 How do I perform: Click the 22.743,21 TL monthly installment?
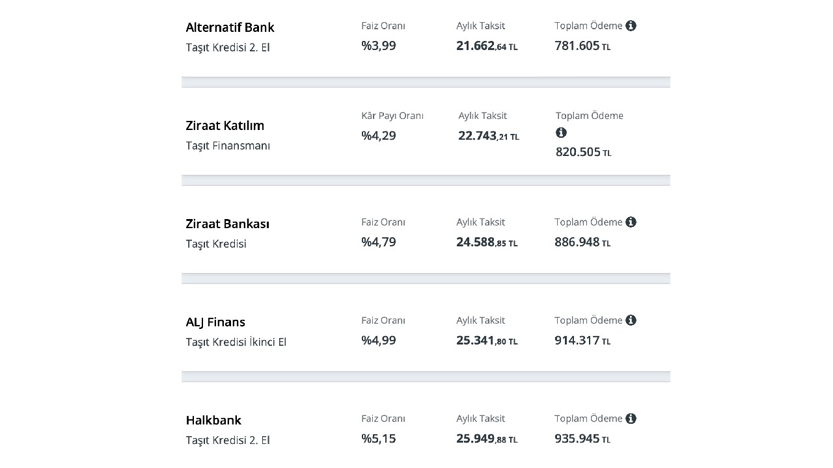488,136
